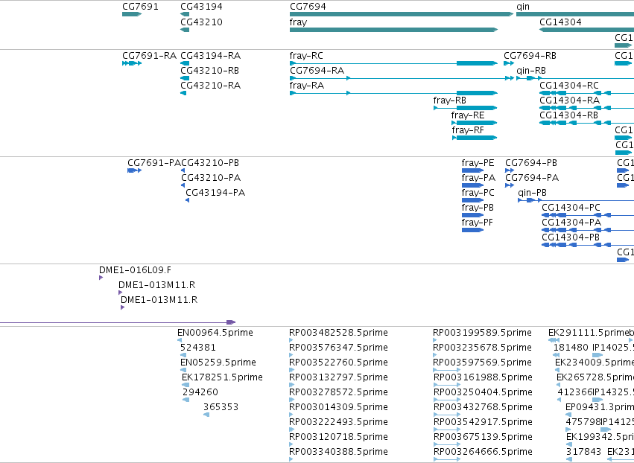Select EST RP003120718.5prime
This screenshot has height=463, width=634.
pyautogui.click(x=338, y=437)
